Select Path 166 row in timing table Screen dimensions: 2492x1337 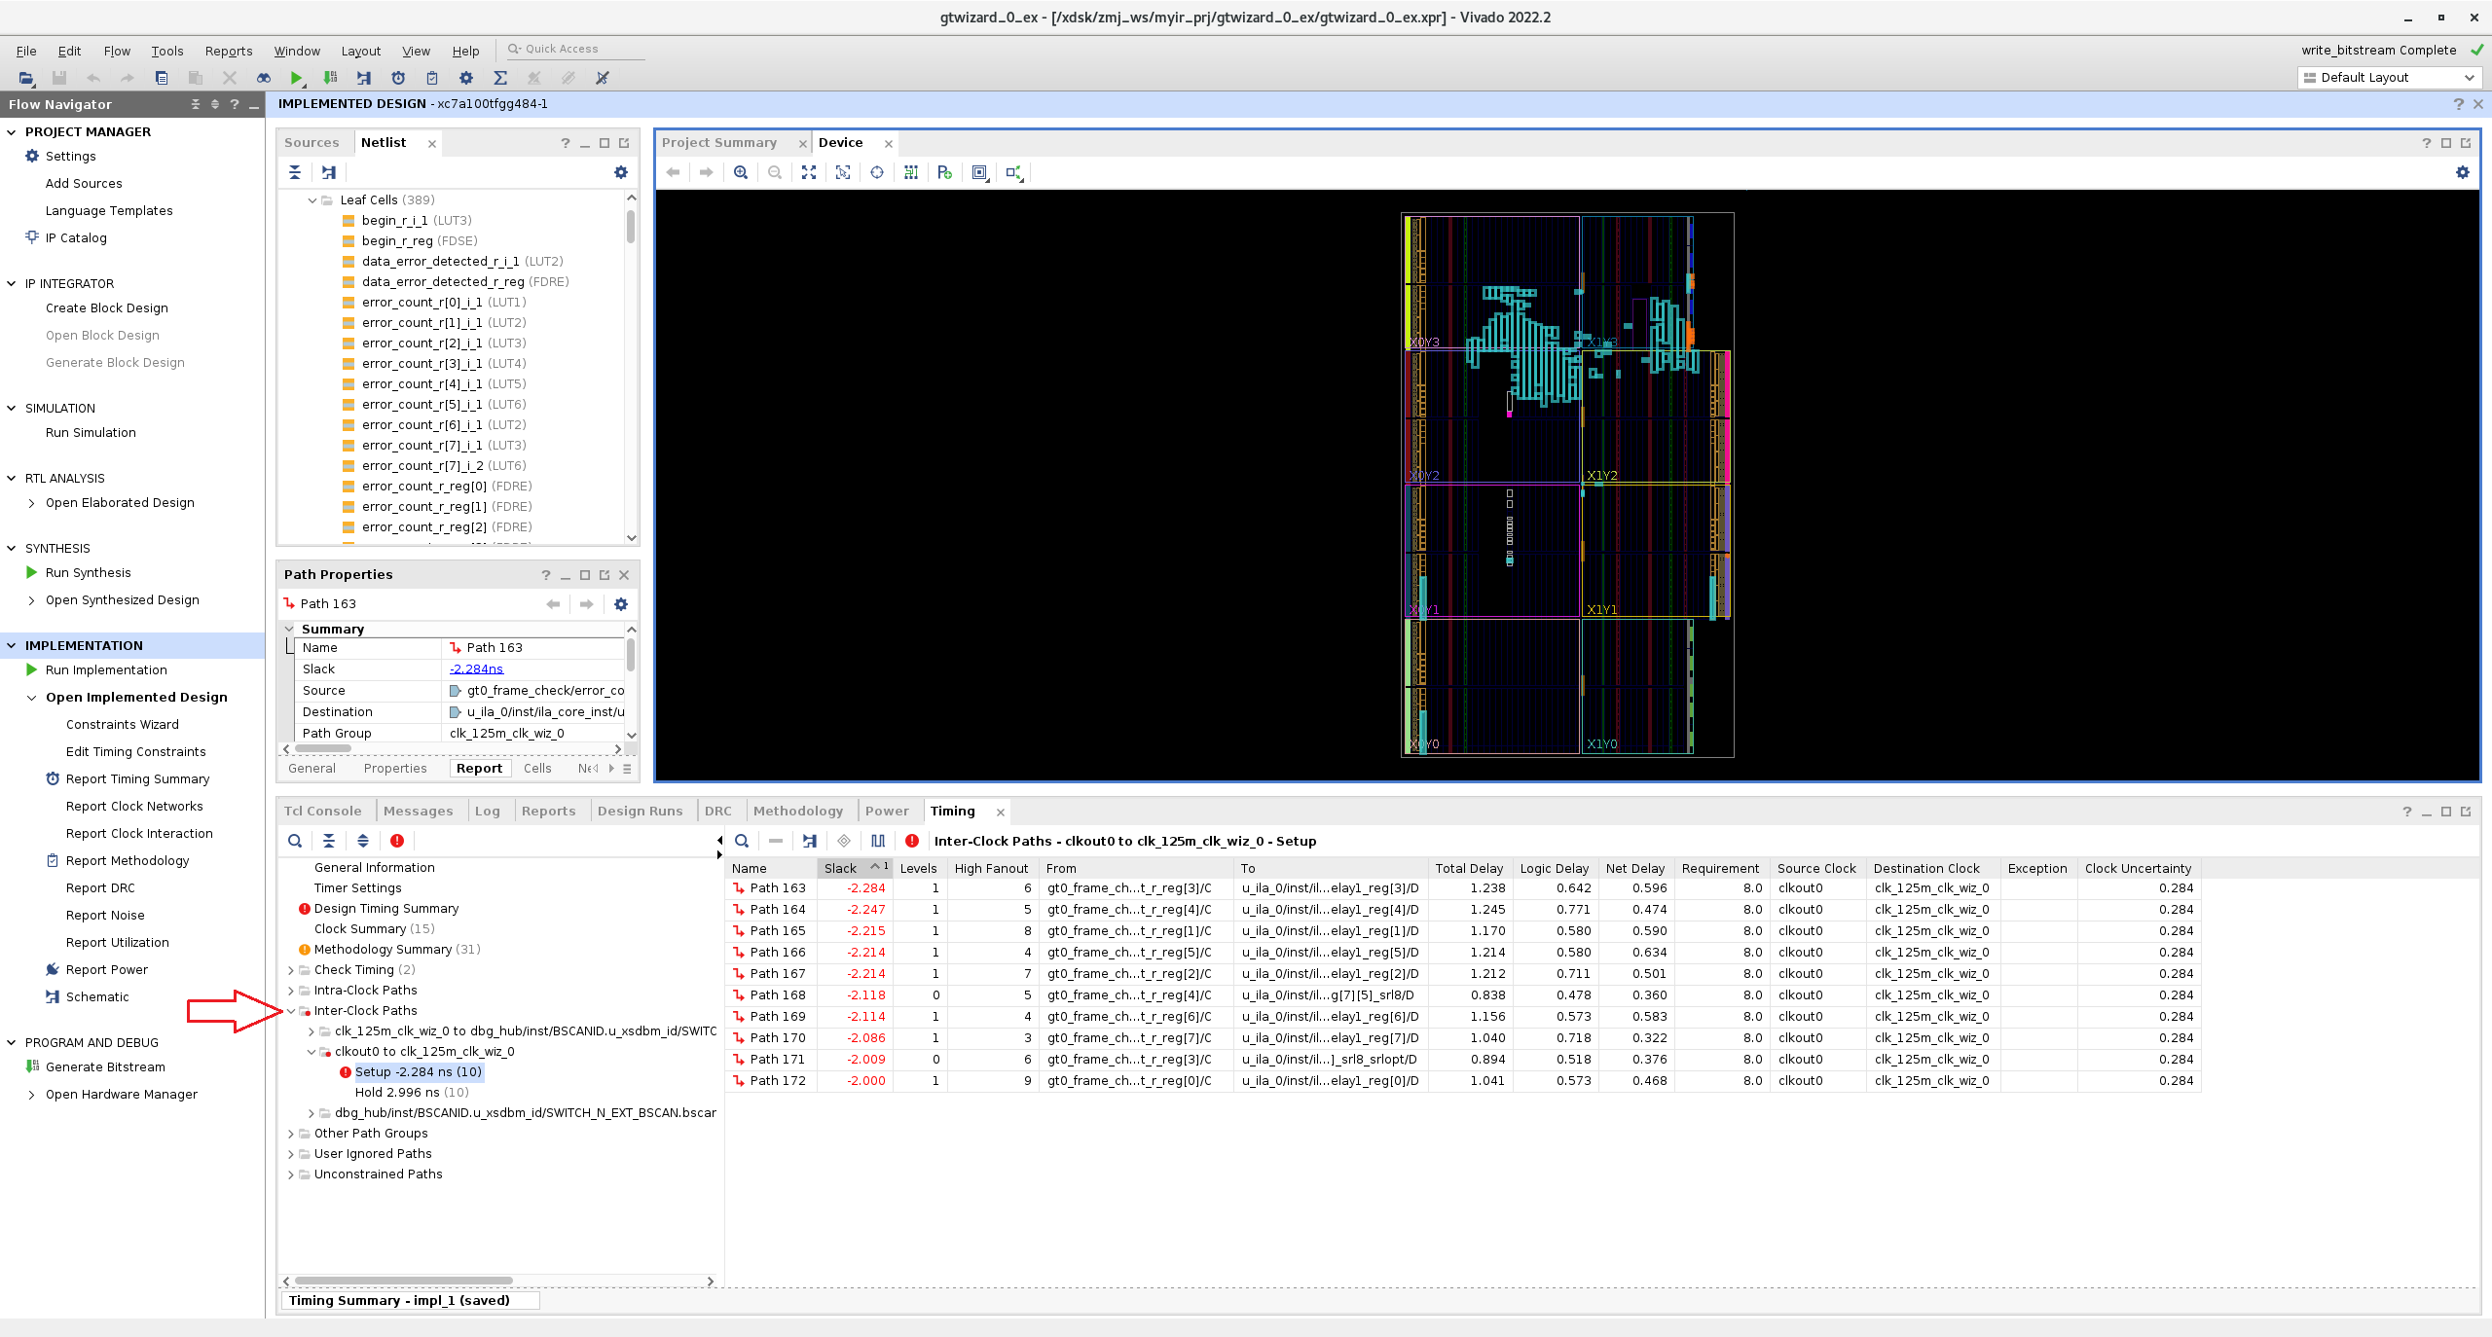pyautogui.click(x=1463, y=953)
